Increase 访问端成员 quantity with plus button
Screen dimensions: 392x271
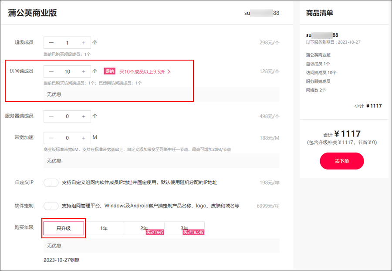tap(84, 71)
